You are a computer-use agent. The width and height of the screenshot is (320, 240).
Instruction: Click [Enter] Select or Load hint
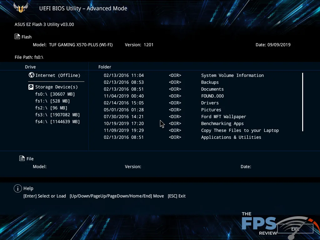(x=45, y=196)
